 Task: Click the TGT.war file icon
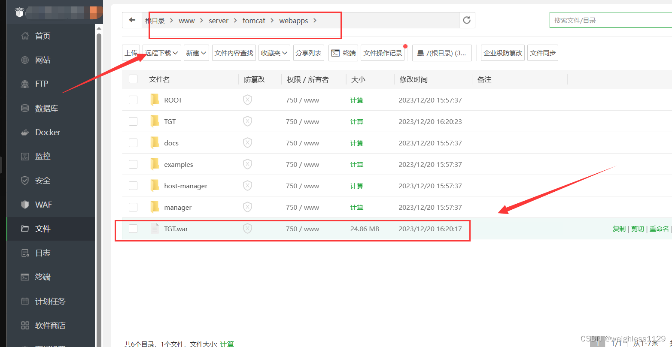155,229
